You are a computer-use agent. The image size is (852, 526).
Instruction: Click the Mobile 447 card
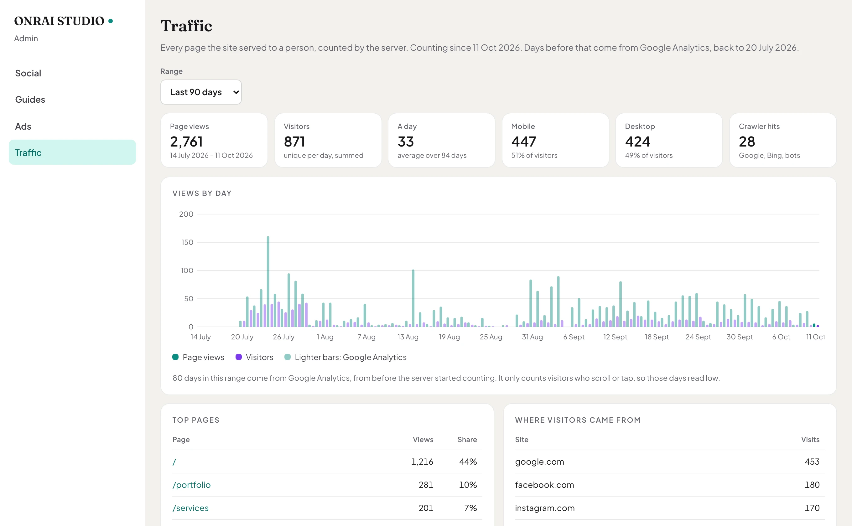(x=555, y=140)
